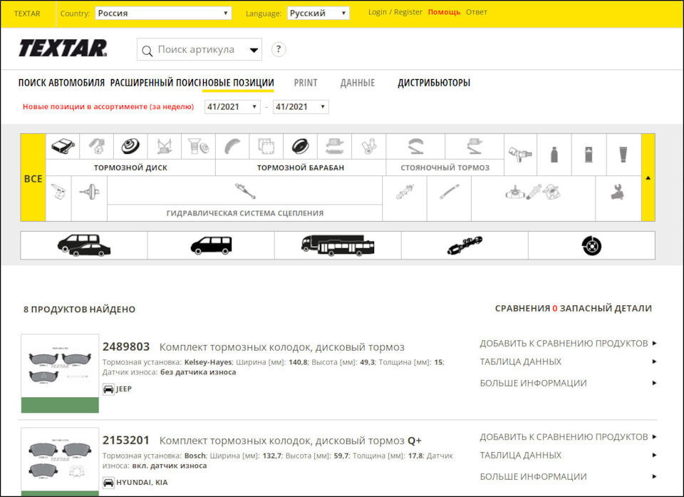Toggle the ВСЕ all-categories filter
Image resolution: width=684 pixels, height=497 pixels.
[33, 178]
